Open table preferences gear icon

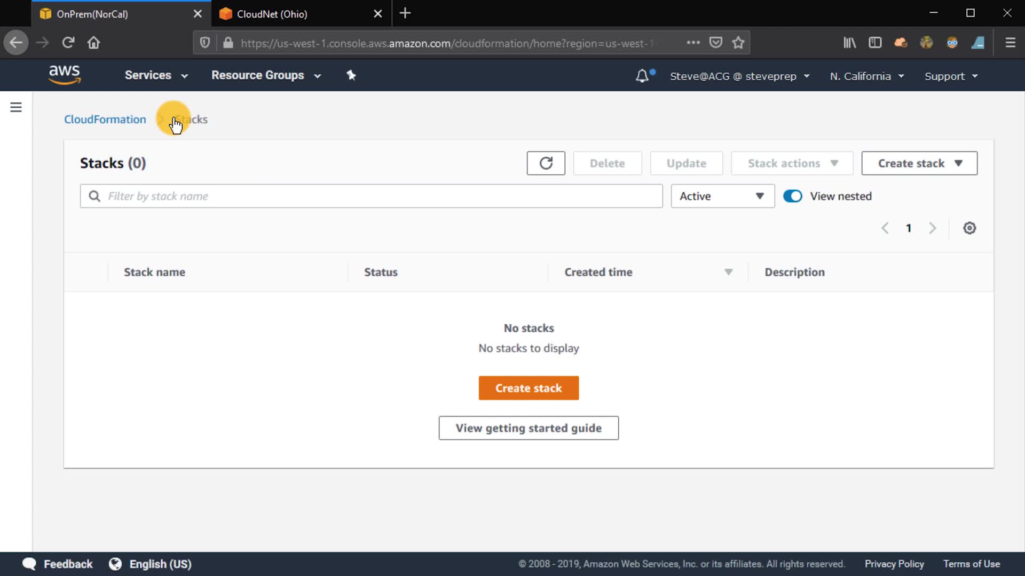(x=969, y=228)
